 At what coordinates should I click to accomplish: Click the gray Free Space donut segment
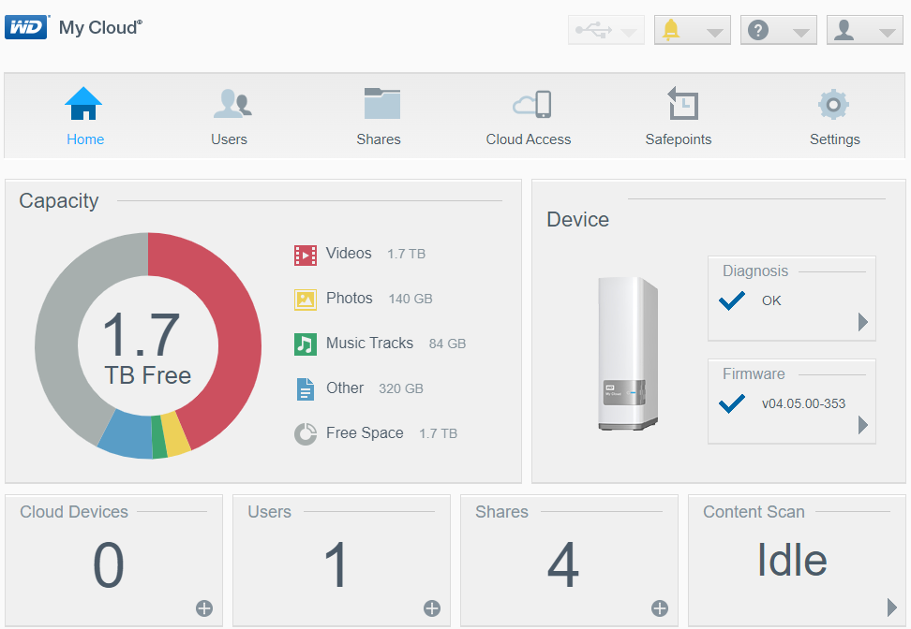pos(58,337)
